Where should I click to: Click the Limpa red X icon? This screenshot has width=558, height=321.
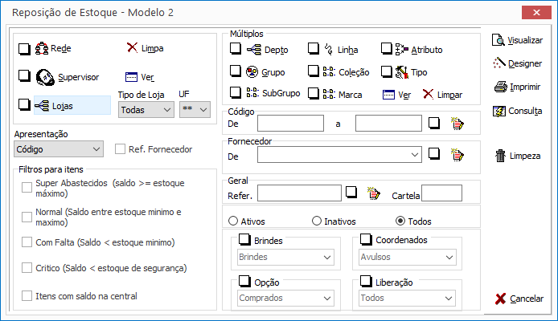(x=132, y=47)
